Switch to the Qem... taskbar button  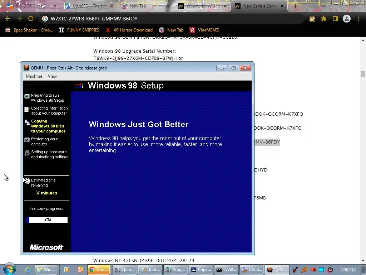125,270
